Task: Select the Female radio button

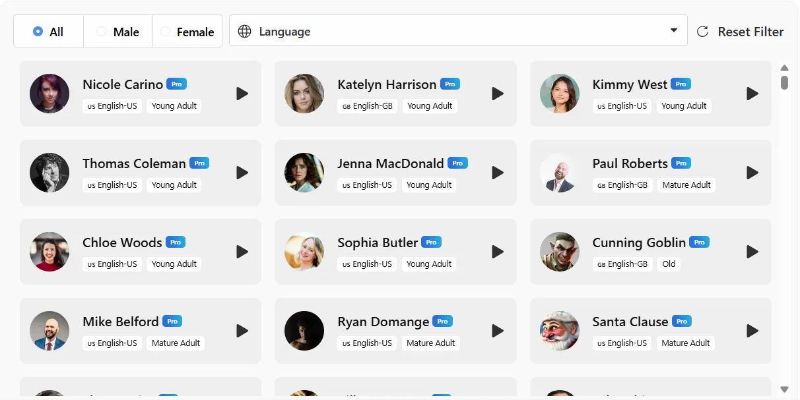Action: point(165,31)
